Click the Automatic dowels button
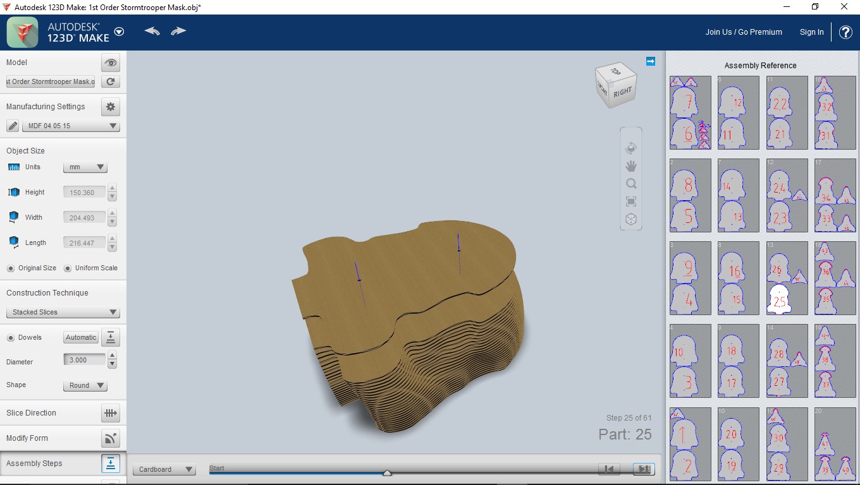The height and width of the screenshot is (485, 860). pyautogui.click(x=81, y=337)
